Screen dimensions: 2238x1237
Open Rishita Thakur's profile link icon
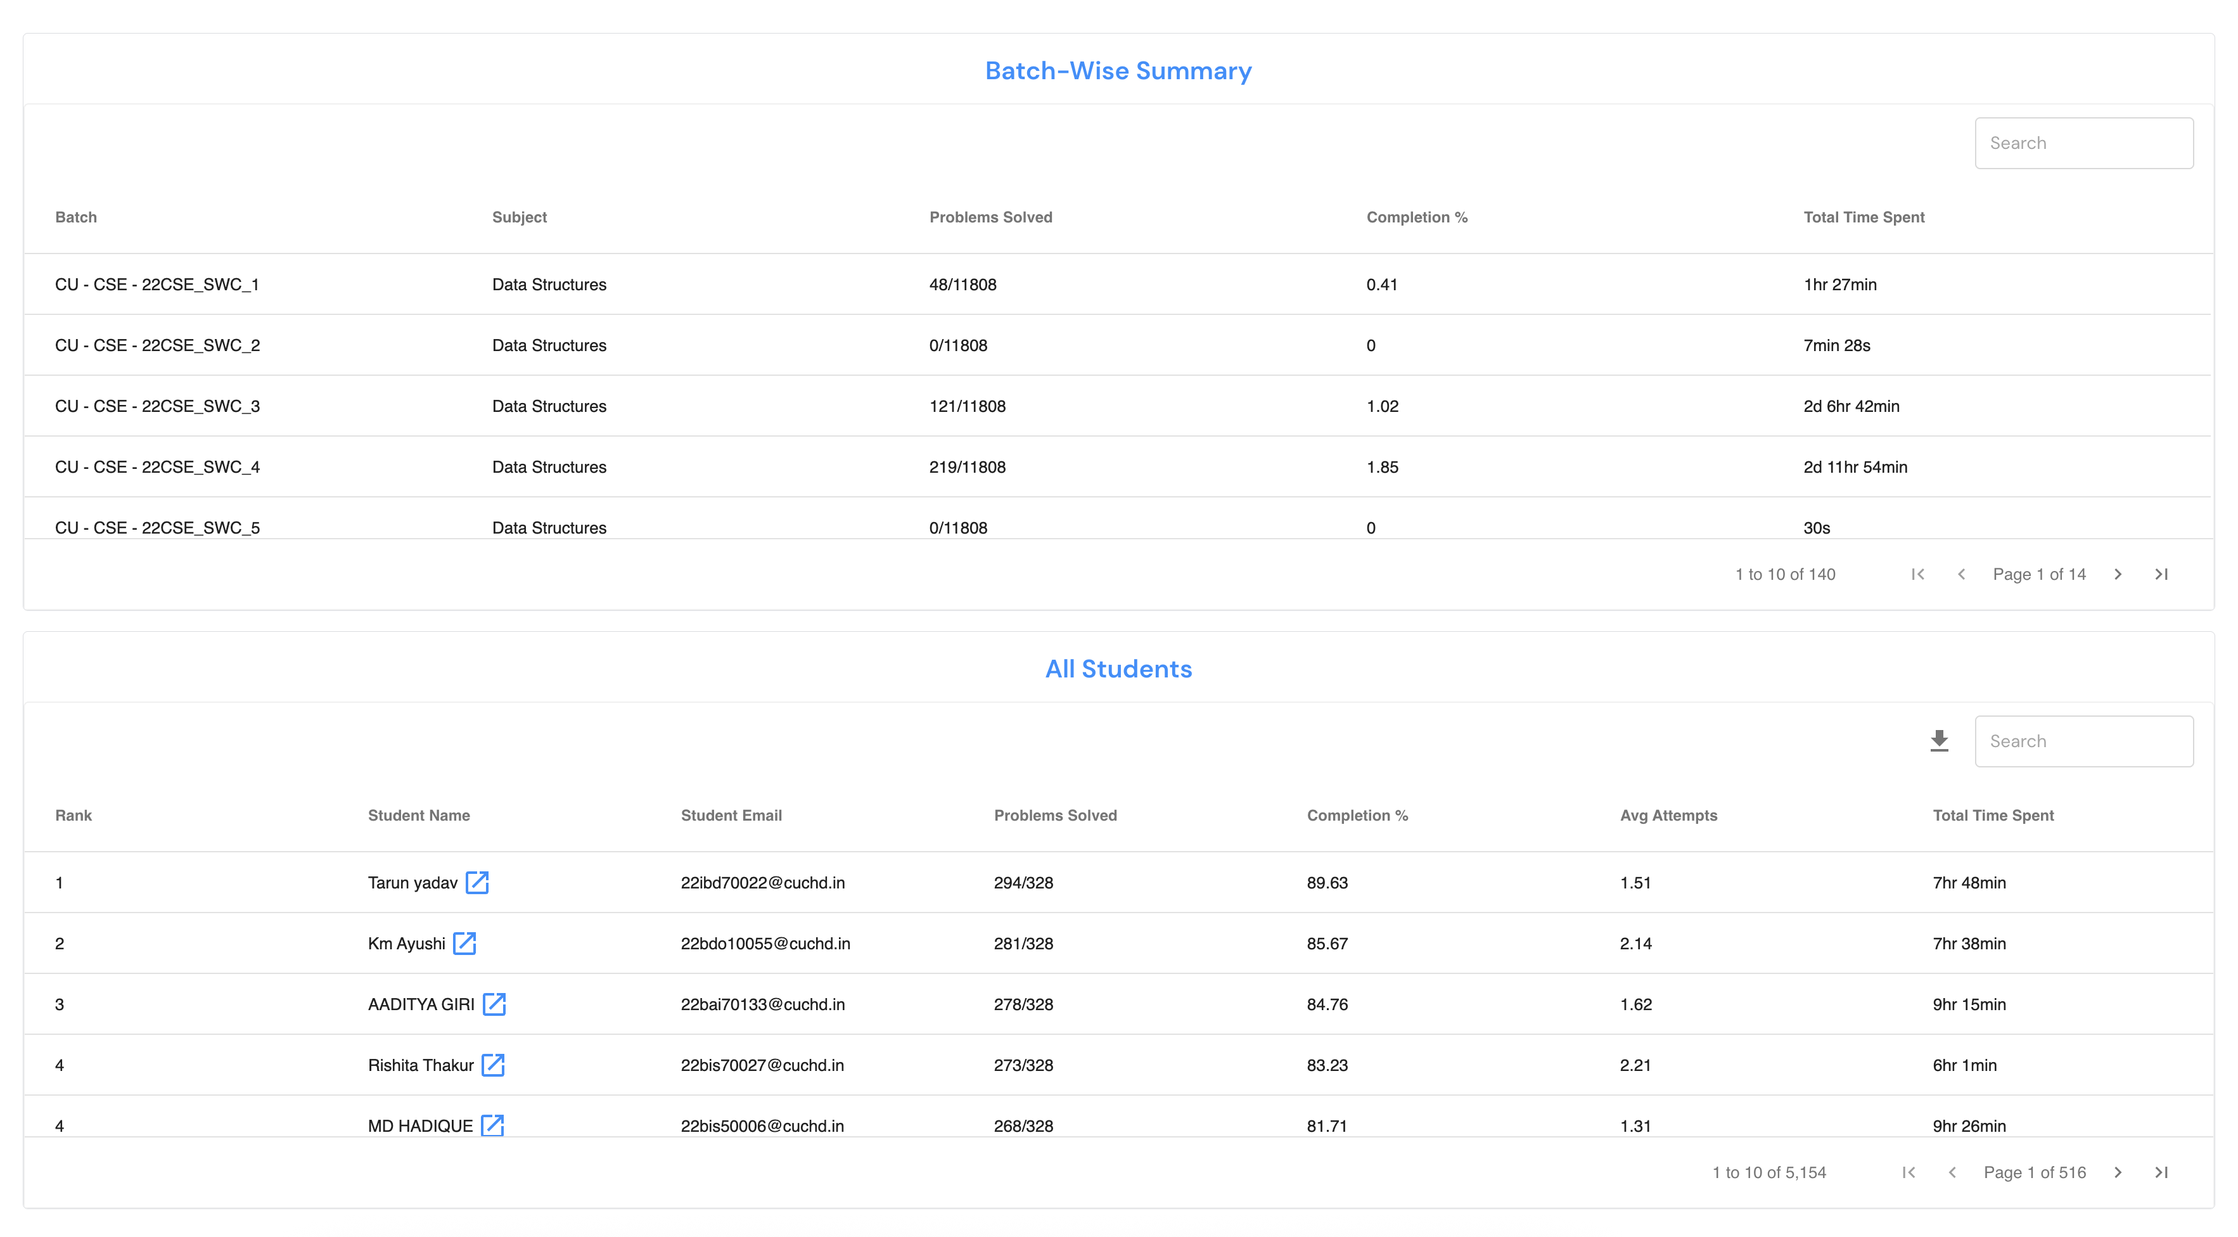tap(494, 1065)
